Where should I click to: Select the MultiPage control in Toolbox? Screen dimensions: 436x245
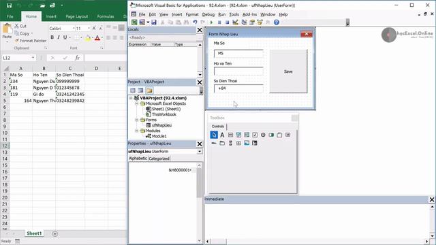click(222, 143)
